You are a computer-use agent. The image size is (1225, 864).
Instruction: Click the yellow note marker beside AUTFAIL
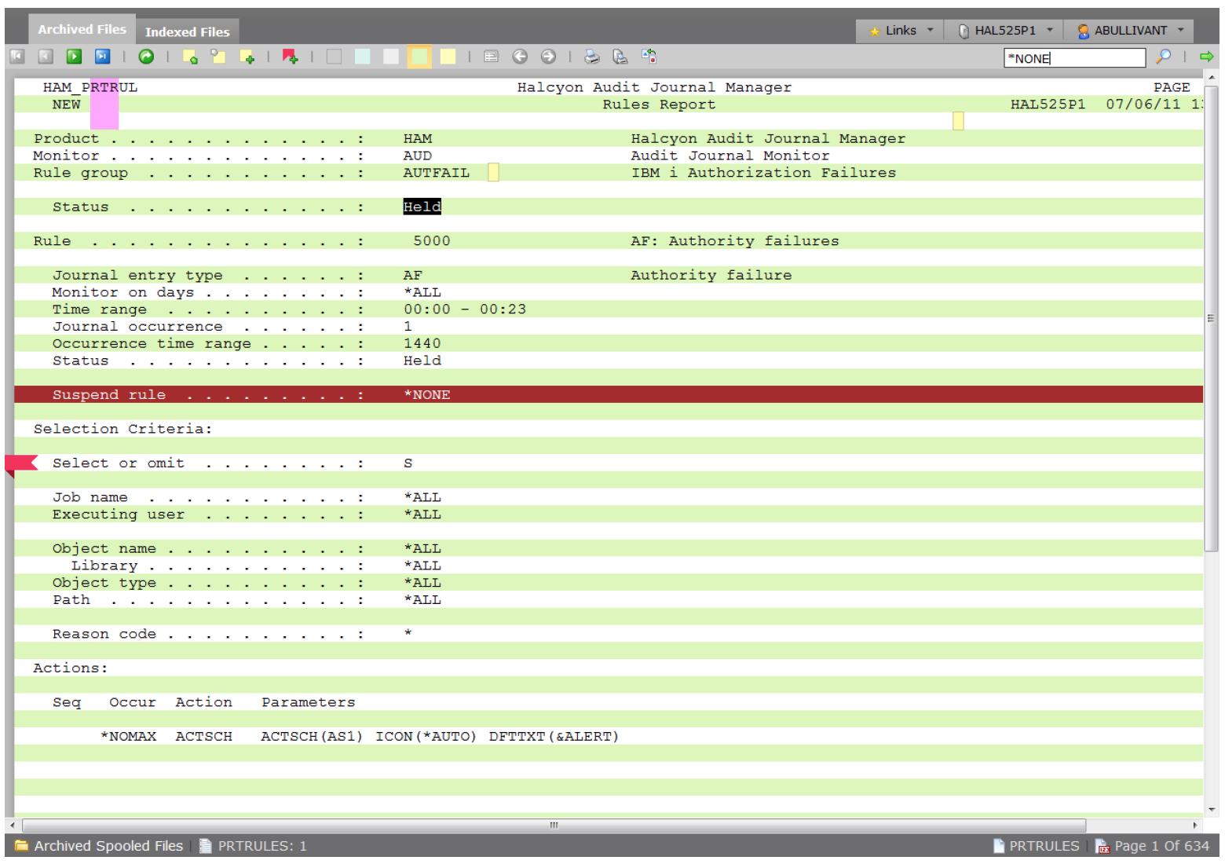pyautogui.click(x=493, y=172)
